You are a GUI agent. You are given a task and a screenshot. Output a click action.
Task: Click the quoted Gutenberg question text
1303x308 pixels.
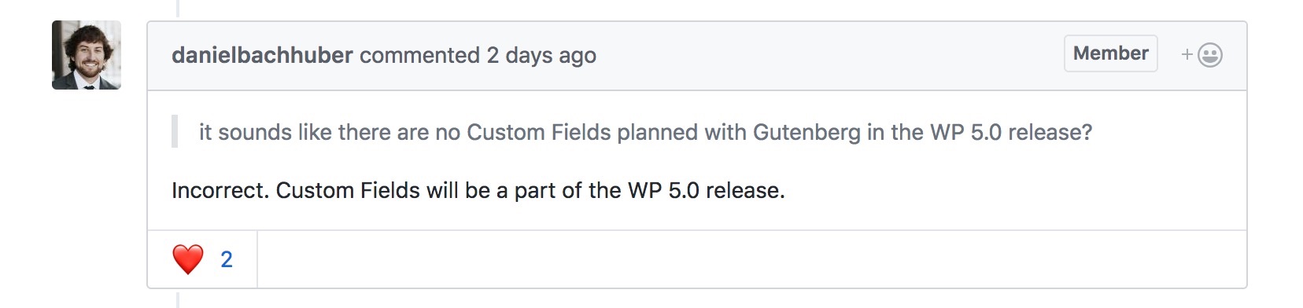tap(645, 132)
